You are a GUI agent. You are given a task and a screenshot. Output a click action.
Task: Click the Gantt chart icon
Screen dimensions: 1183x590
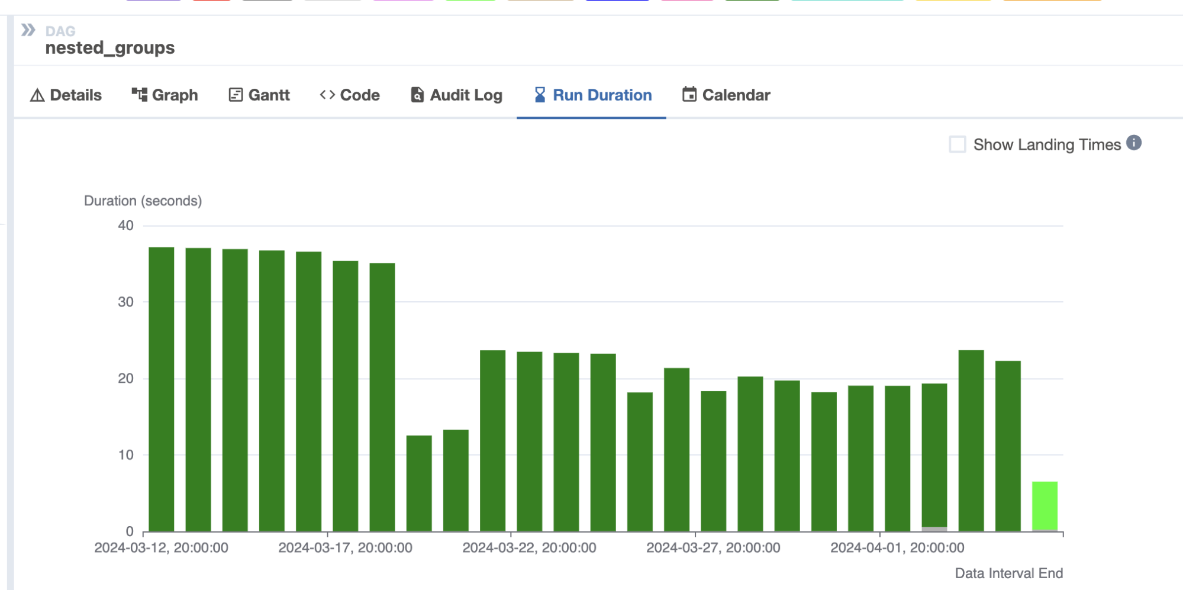coord(236,95)
